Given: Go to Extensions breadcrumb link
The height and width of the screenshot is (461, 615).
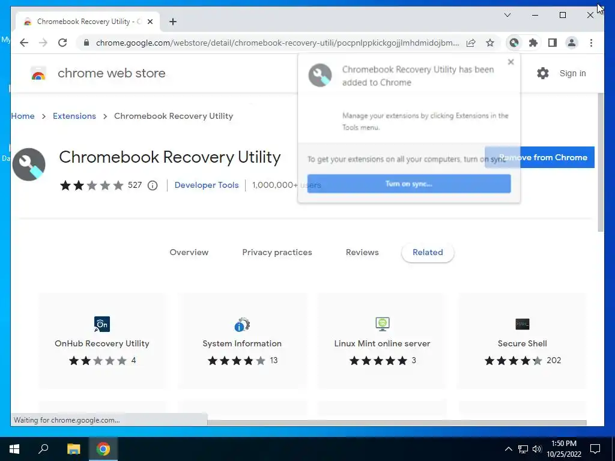Looking at the screenshot, I should (x=74, y=116).
